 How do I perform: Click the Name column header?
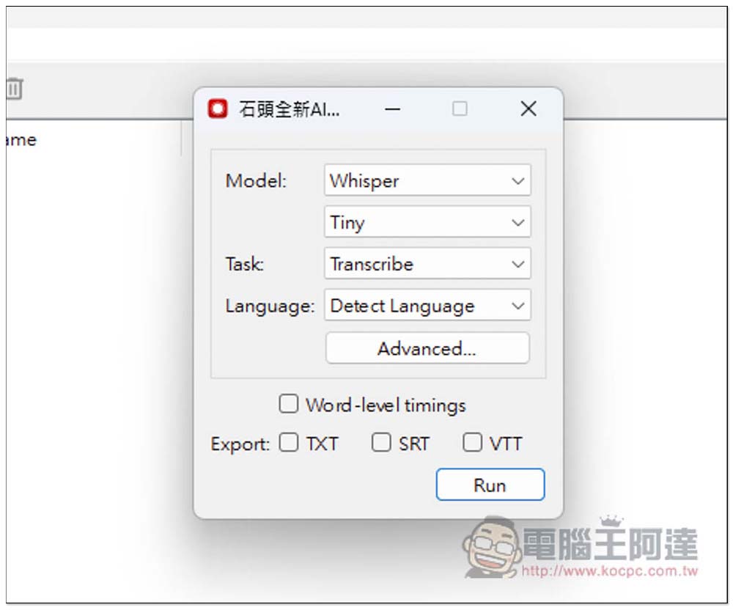(x=21, y=140)
